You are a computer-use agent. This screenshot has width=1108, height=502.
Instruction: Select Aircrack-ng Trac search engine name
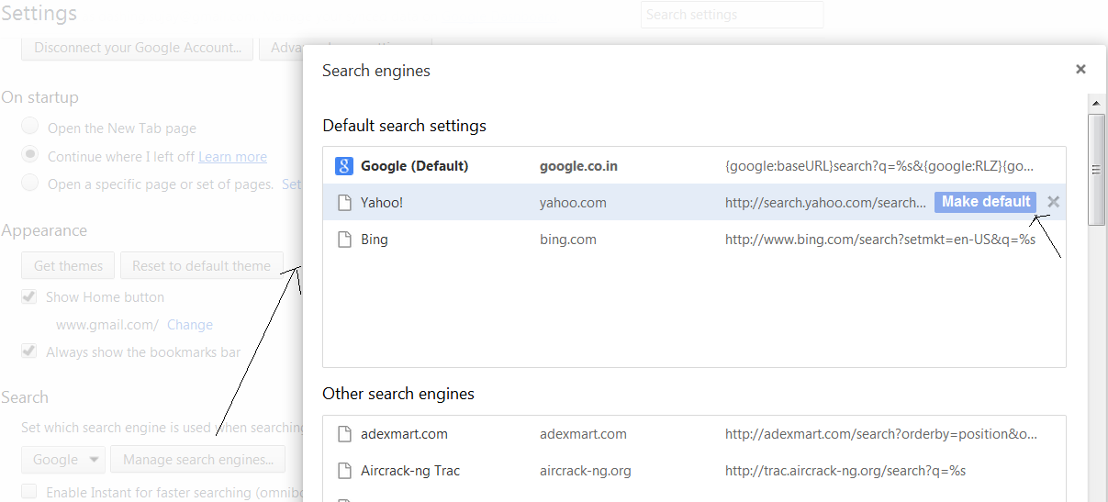point(410,471)
